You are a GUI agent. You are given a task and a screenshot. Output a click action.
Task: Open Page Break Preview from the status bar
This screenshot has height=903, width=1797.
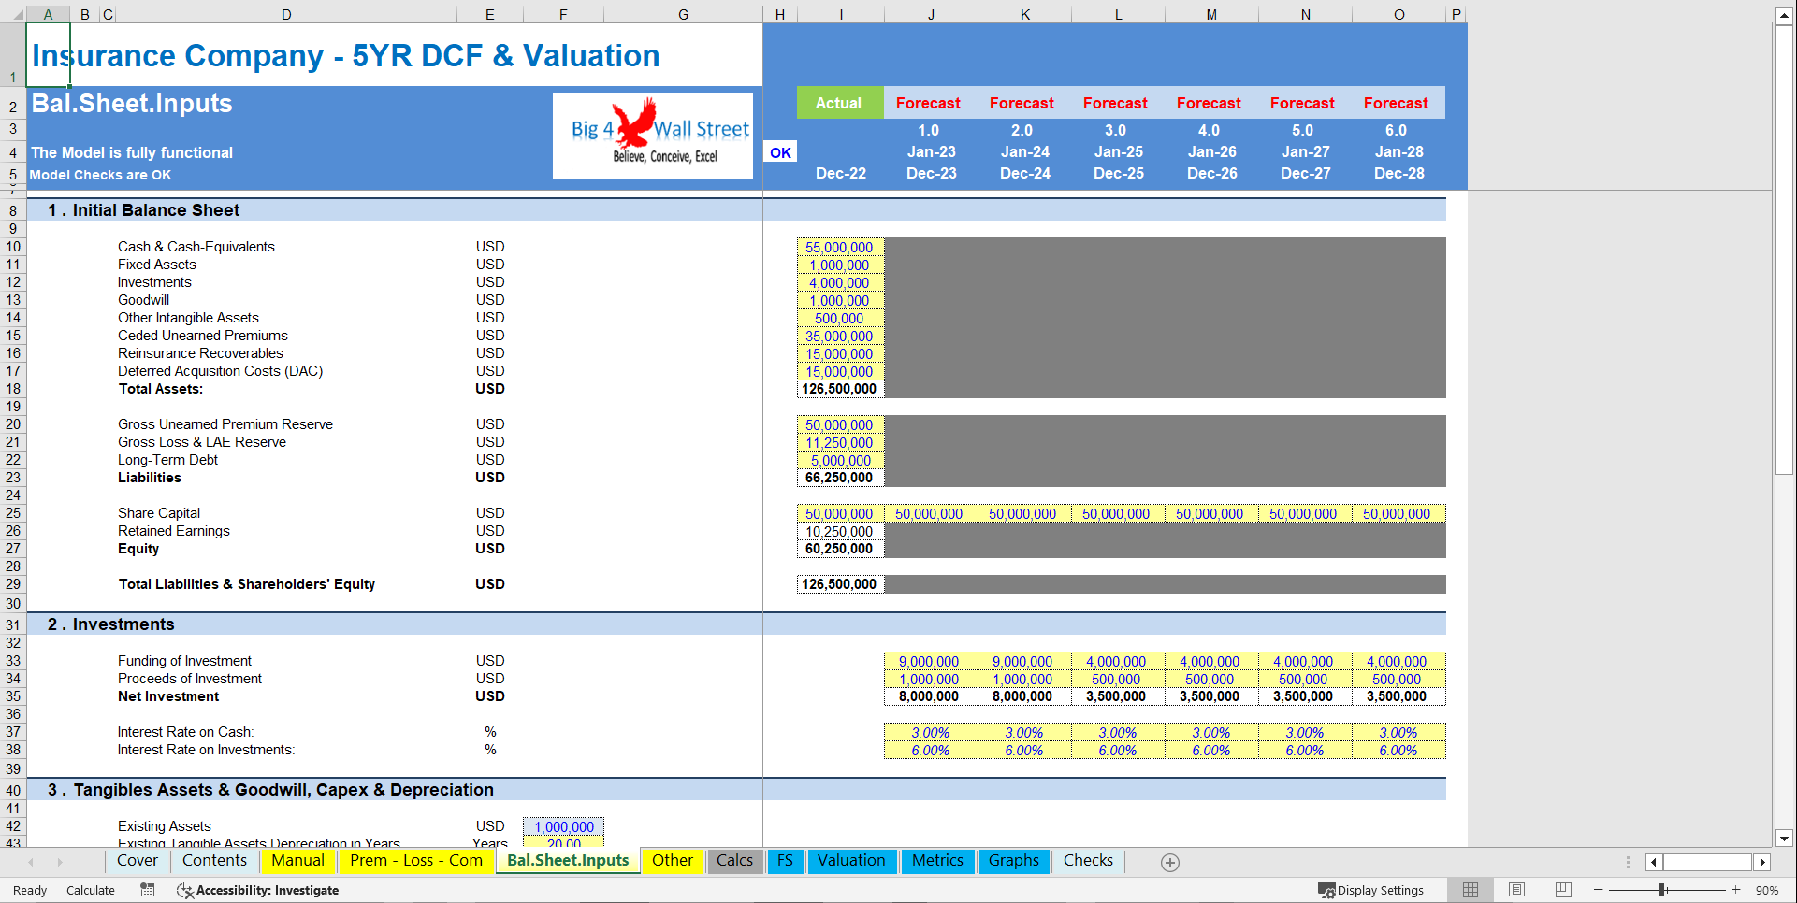coord(1563,890)
